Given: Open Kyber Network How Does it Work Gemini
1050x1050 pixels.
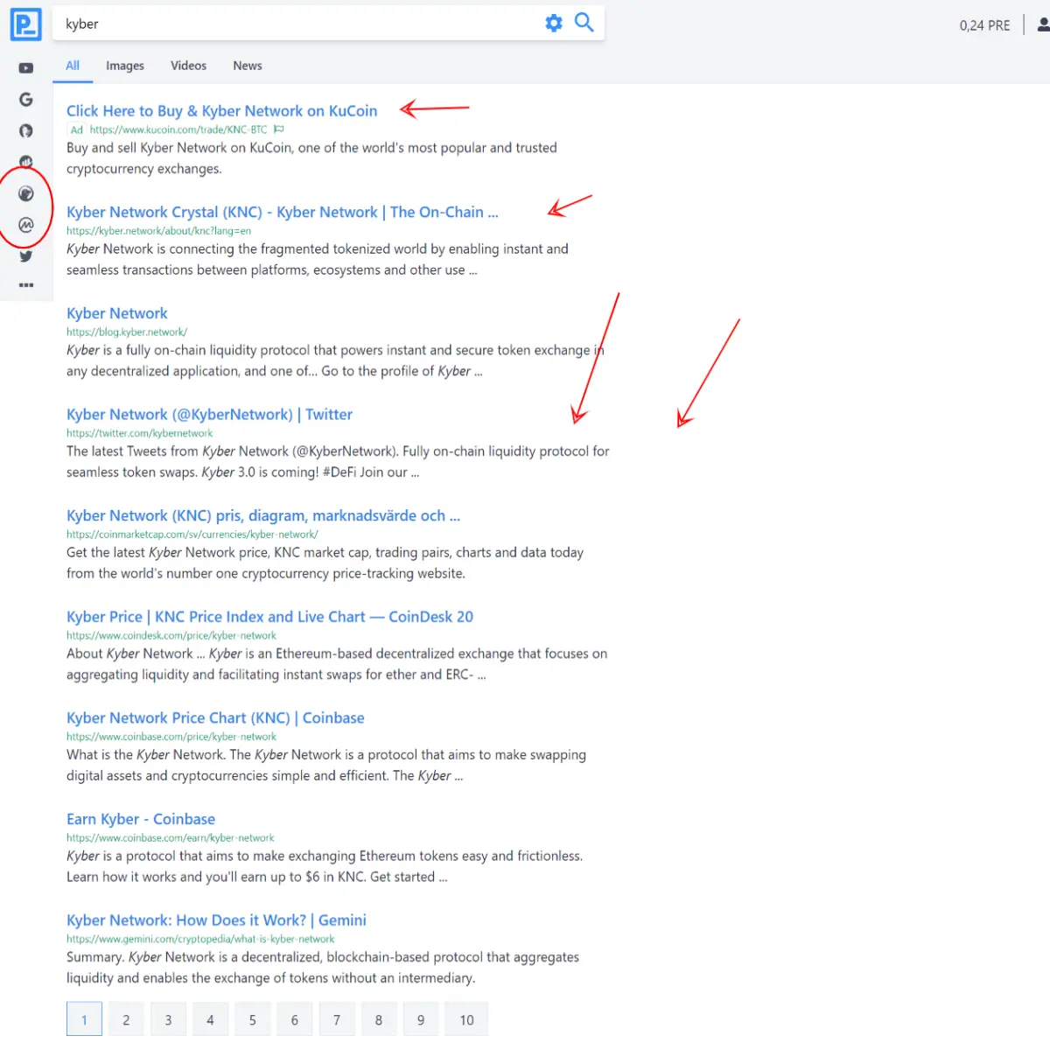Looking at the screenshot, I should tap(216, 920).
